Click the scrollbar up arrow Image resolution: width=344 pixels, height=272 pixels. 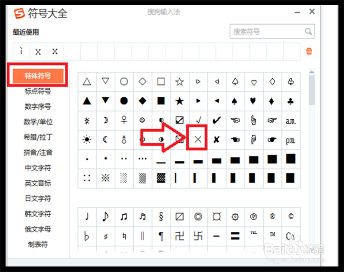pyautogui.click(x=312, y=72)
